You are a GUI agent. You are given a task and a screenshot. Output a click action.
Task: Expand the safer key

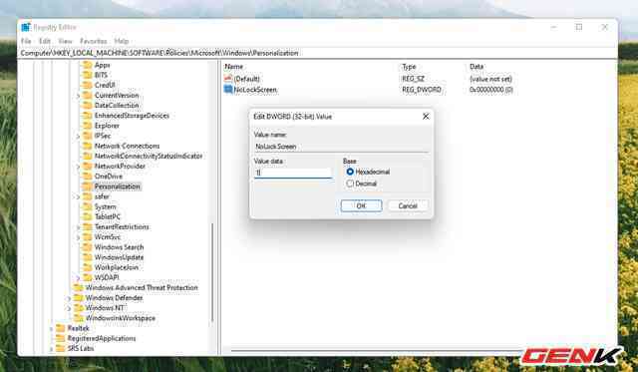pos(78,197)
